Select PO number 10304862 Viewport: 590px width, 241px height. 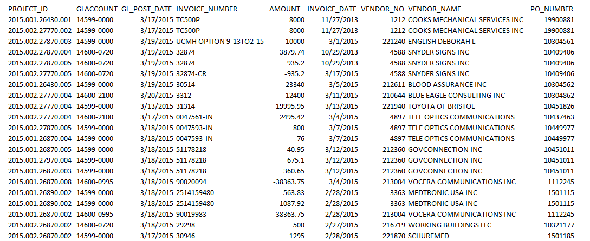[x=559, y=95]
